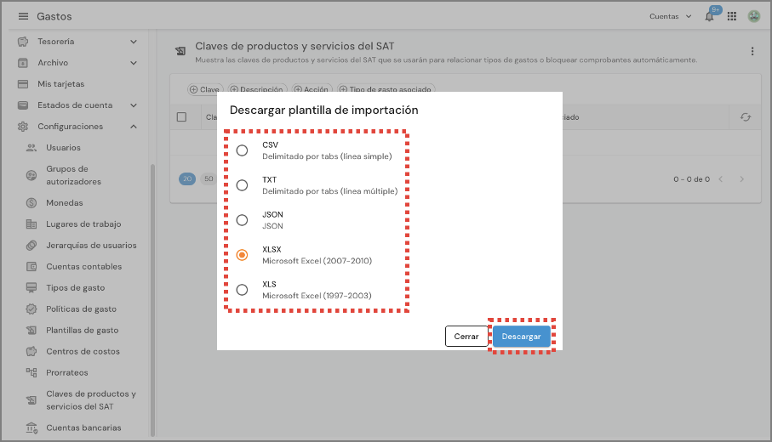Open Monedas settings page
The height and width of the screenshot is (442, 772).
(65, 202)
